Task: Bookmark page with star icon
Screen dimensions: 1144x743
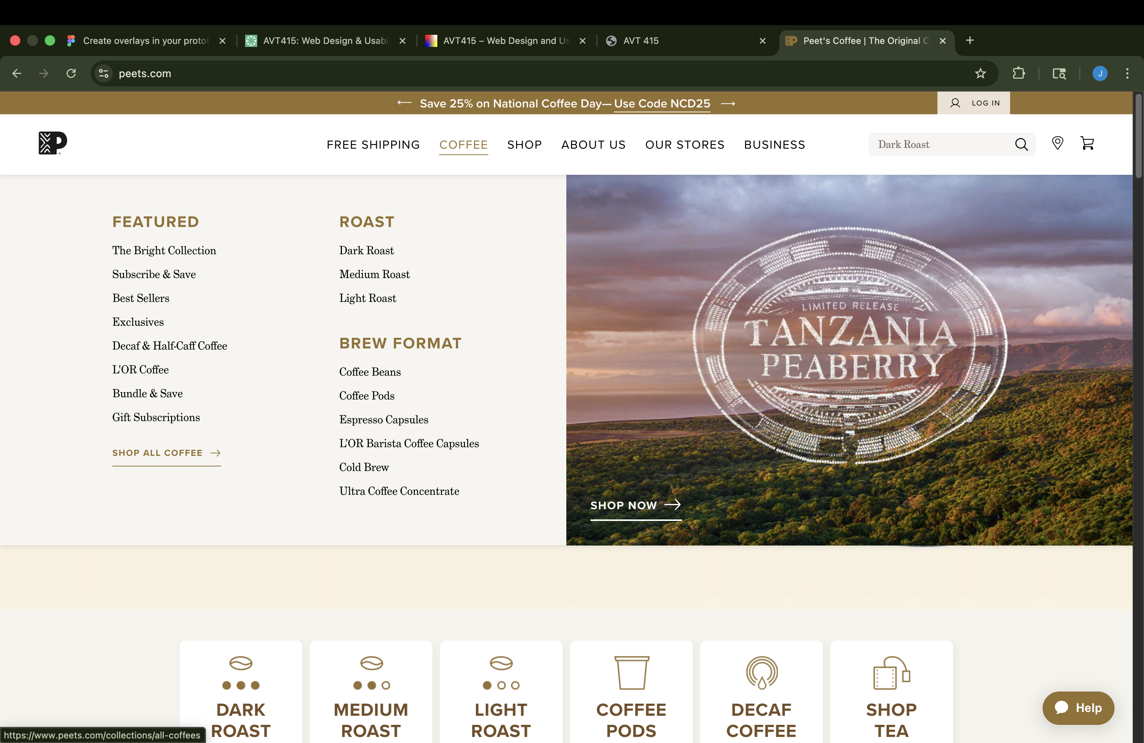Action: (980, 73)
